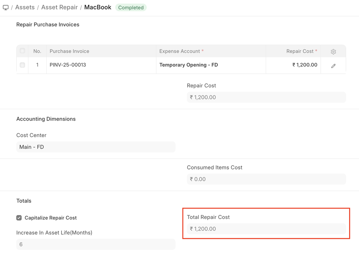The image size is (359, 254).
Task: Toggle the select-all checkbox in table header
Action: click(x=22, y=51)
